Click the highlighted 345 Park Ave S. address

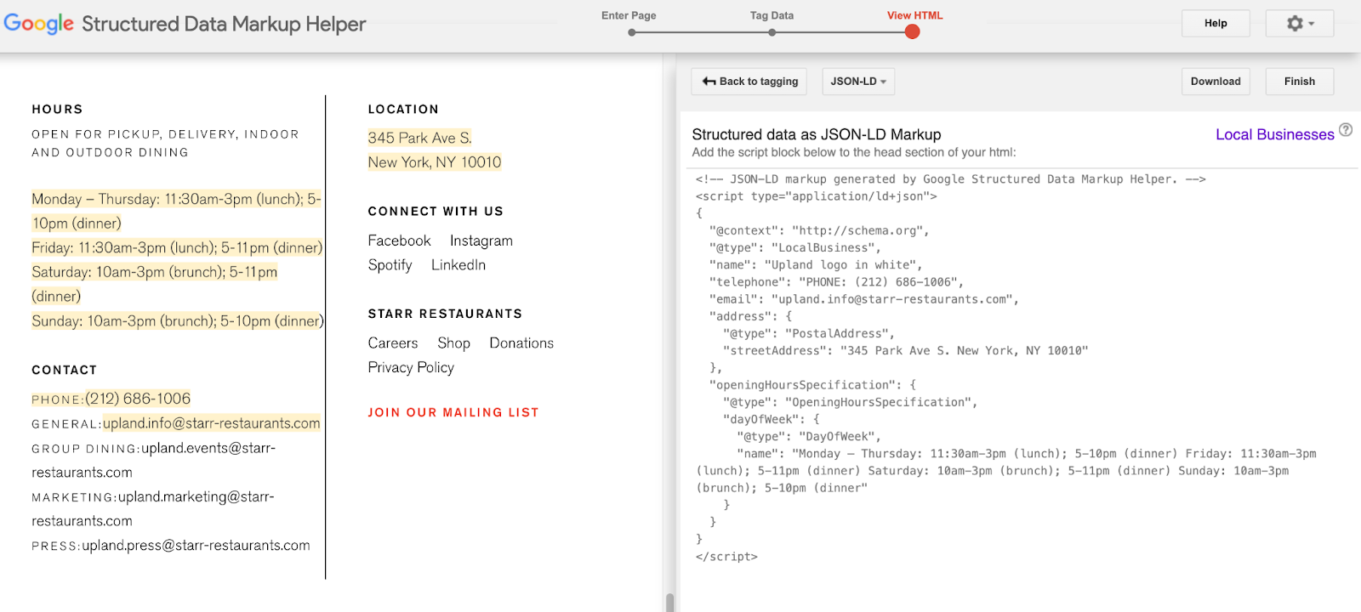tap(419, 138)
